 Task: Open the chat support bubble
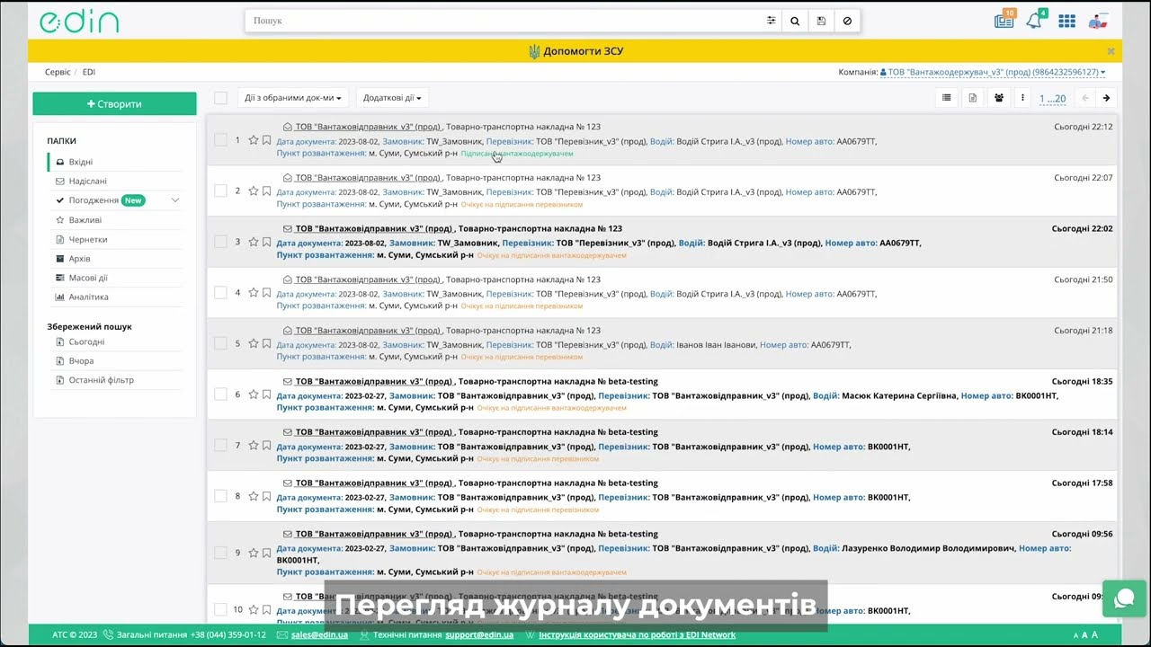pyautogui.click(x=1124, y=598)
